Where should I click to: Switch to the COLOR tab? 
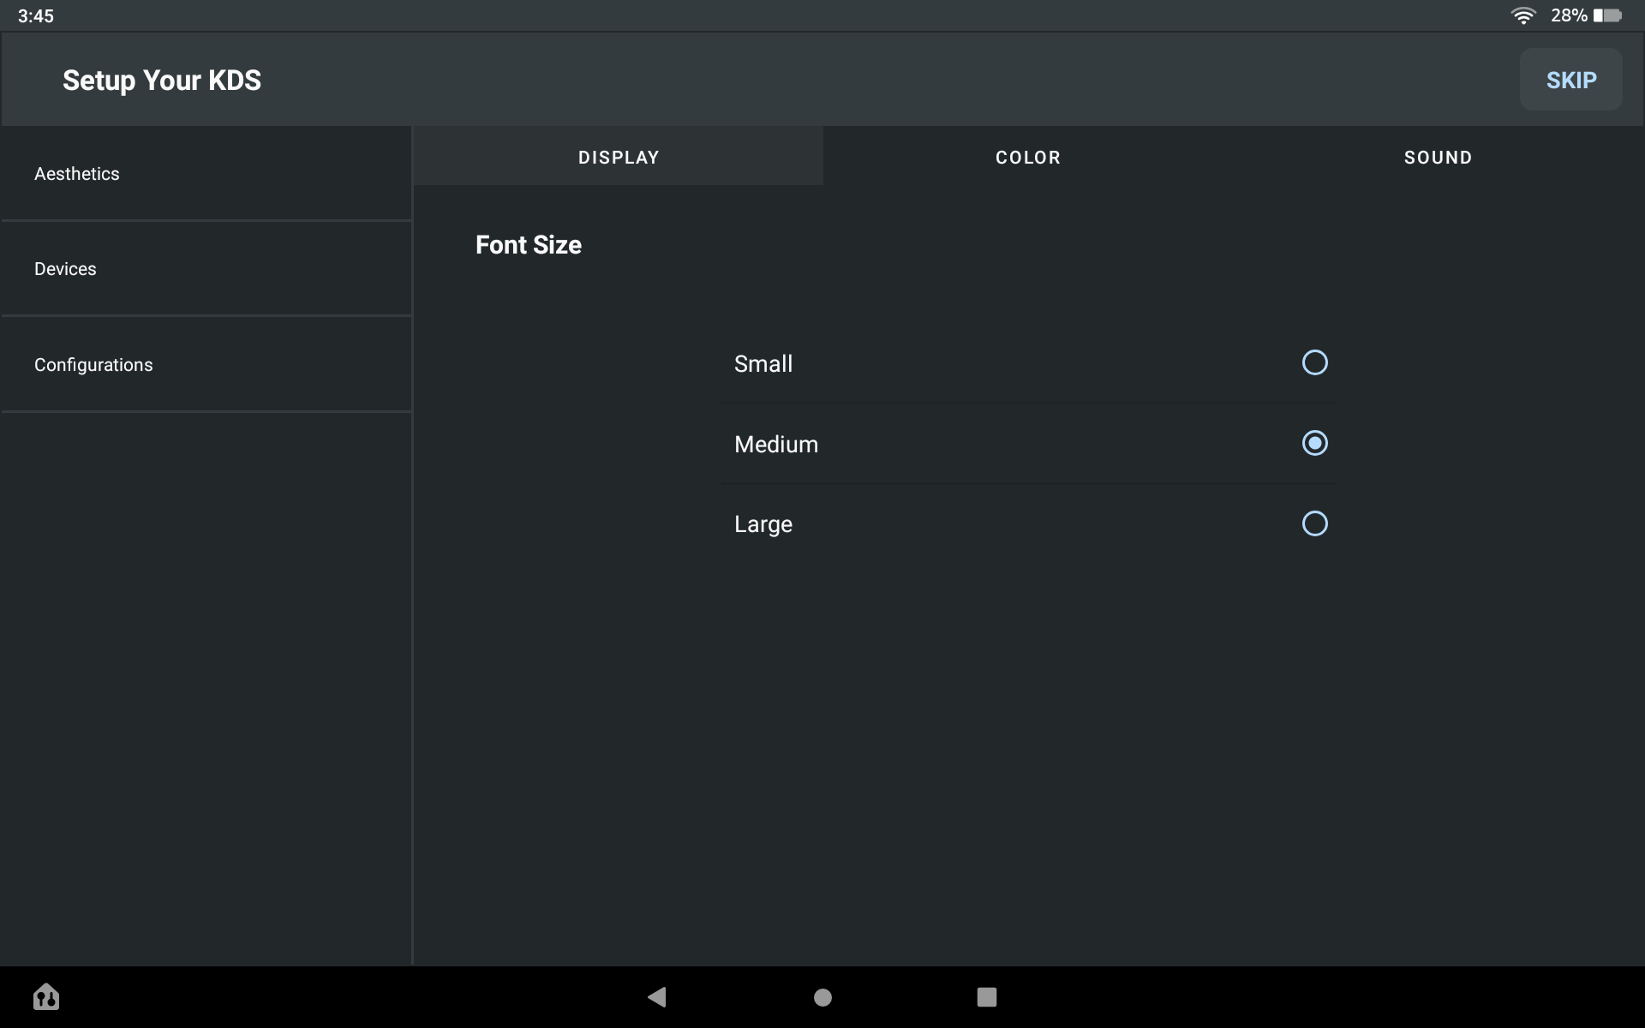pos(1027,158)
